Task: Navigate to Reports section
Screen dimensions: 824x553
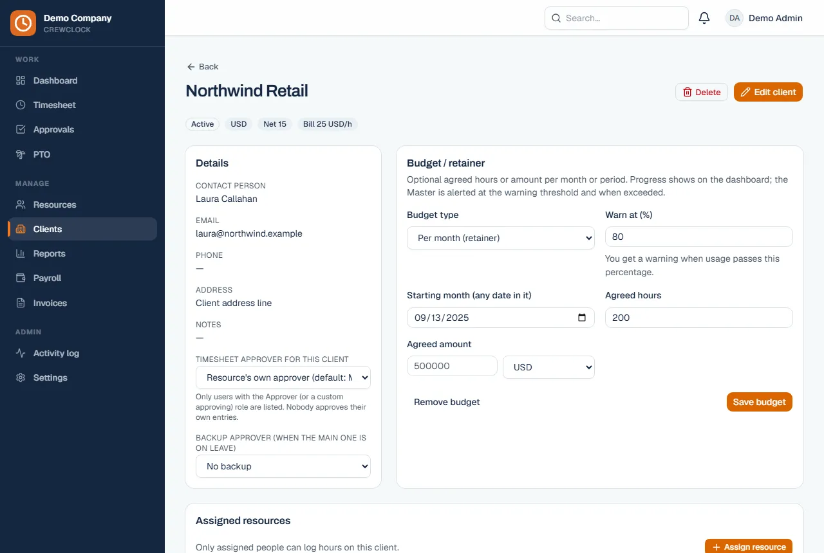Action: click(x=82, y=253)
